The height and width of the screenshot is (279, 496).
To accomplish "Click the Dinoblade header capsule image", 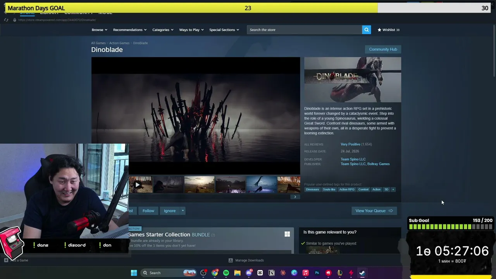I will click(x=353, y=80).
